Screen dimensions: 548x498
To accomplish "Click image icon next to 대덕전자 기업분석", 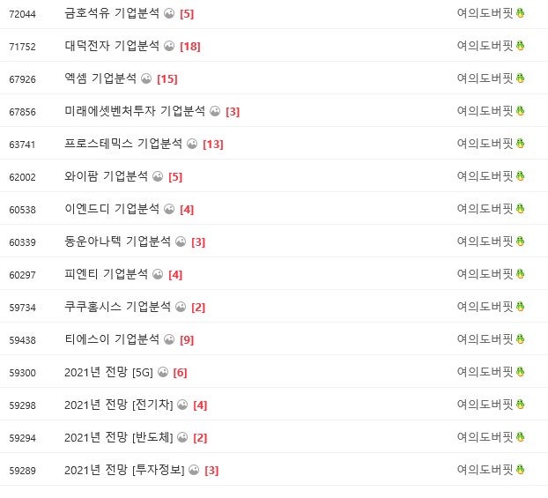I will pyautogui.click(x=169, y=46).
